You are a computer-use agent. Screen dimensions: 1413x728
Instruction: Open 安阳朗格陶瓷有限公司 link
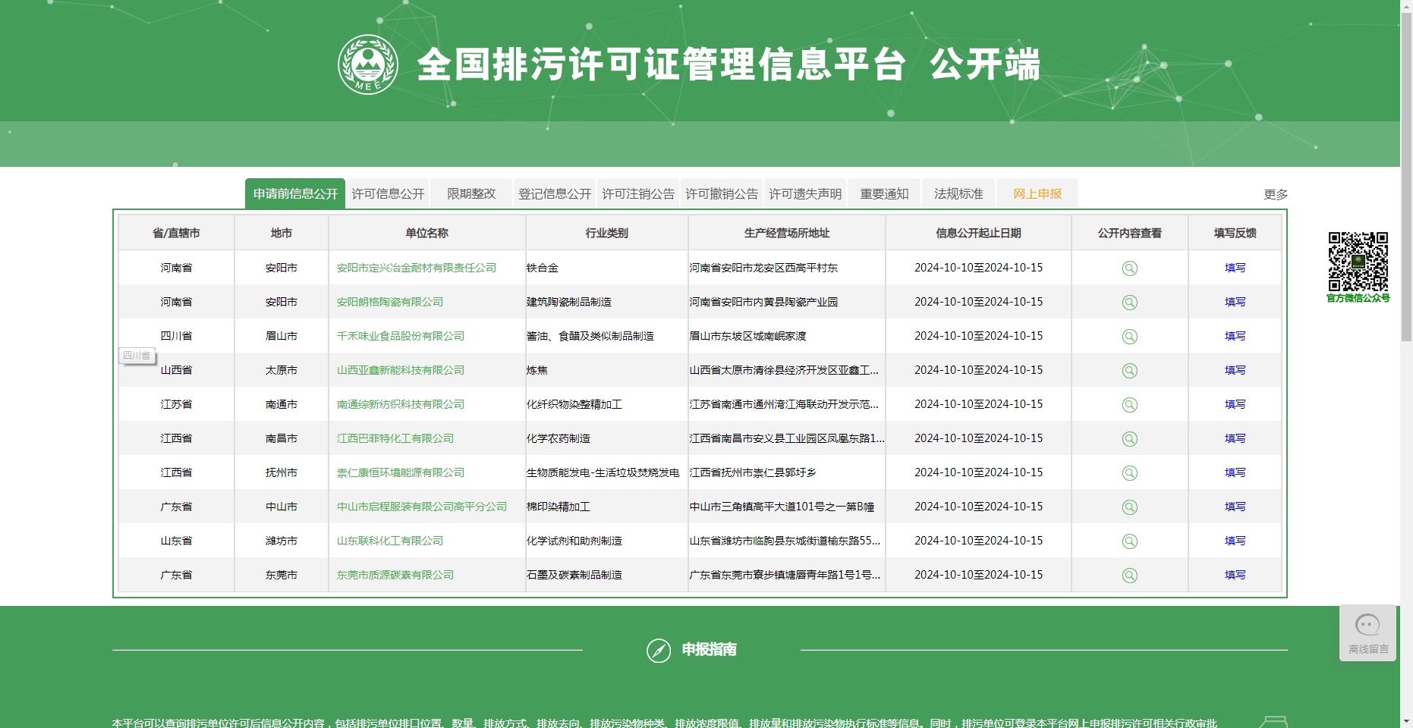390,302
